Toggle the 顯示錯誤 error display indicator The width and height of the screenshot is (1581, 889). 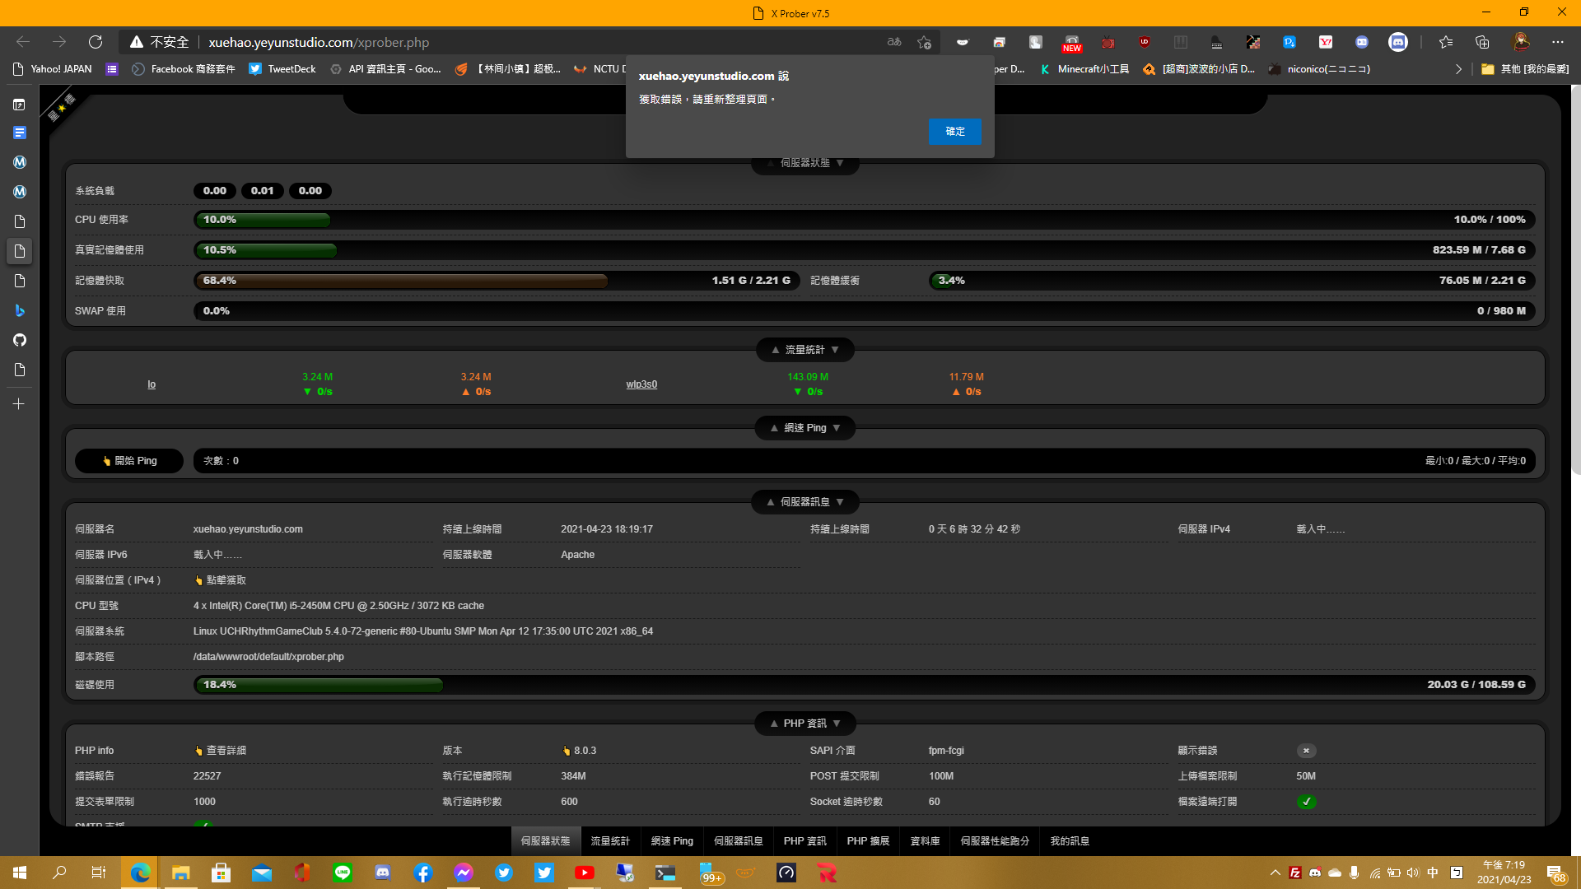[x=1306, y=751]
